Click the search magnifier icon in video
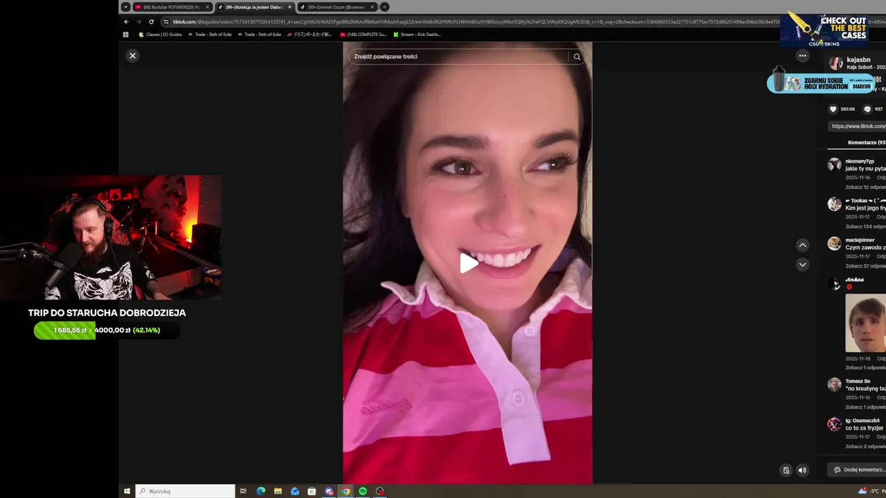Viewport: 886px width, 498px height. pos(577,57)
